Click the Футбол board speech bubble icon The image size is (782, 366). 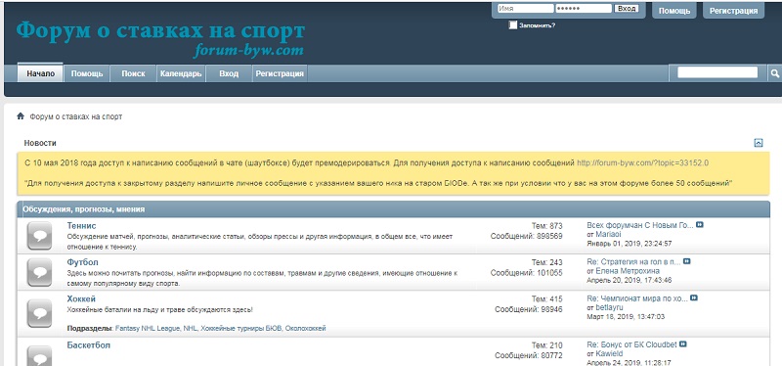(x=39, y=272)
